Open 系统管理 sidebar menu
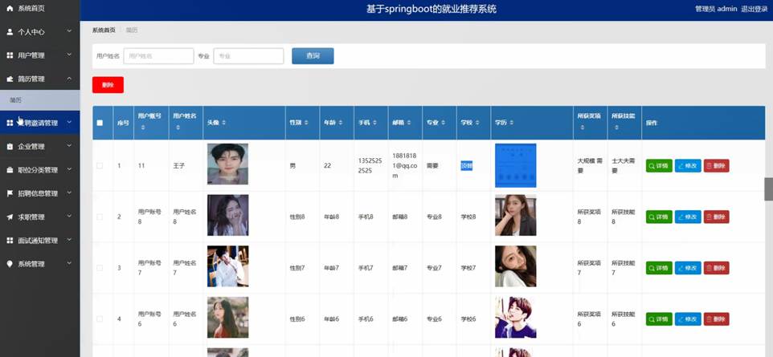This screenshot has height=357, width=773. pos(40,264)
